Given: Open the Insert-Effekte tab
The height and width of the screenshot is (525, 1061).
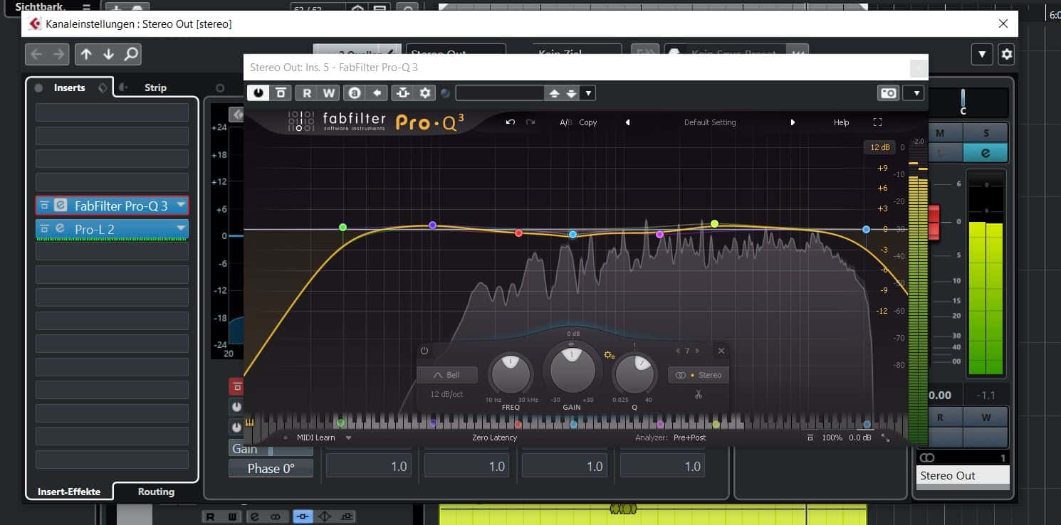Looking at the screenshot, I should click(x=69, y=492).
